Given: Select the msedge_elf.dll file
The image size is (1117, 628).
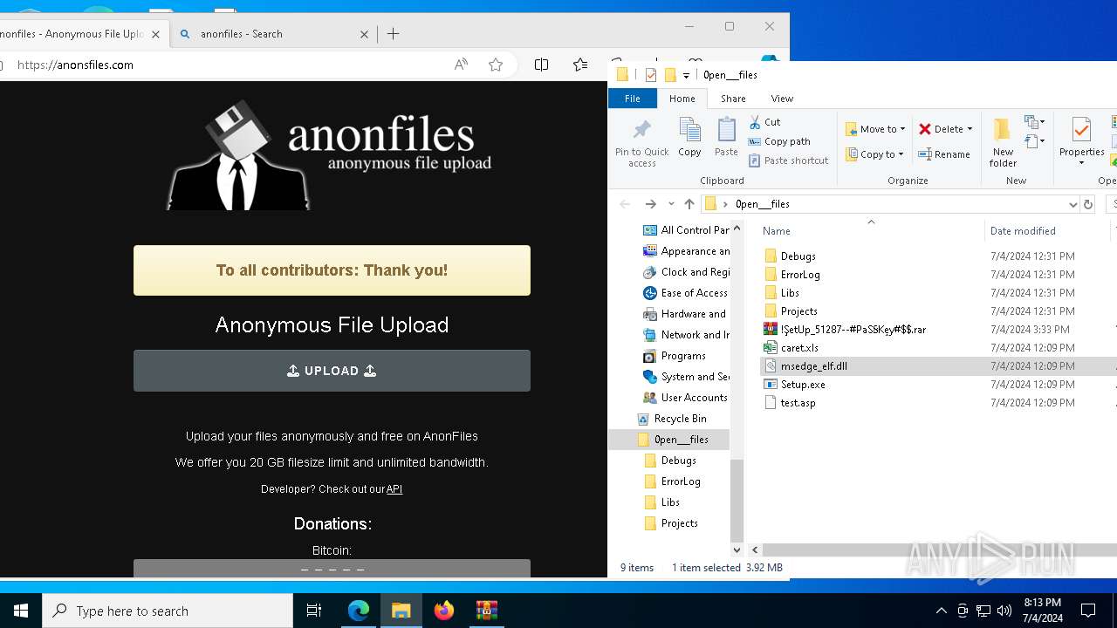Looking at the screenshot, I should pyautogui.click(x=813, y=366).
